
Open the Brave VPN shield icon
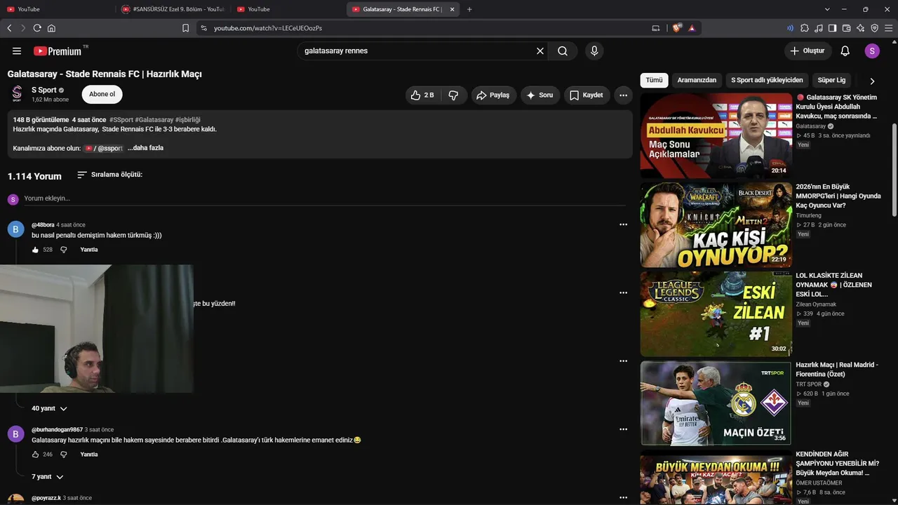[874, 28]
